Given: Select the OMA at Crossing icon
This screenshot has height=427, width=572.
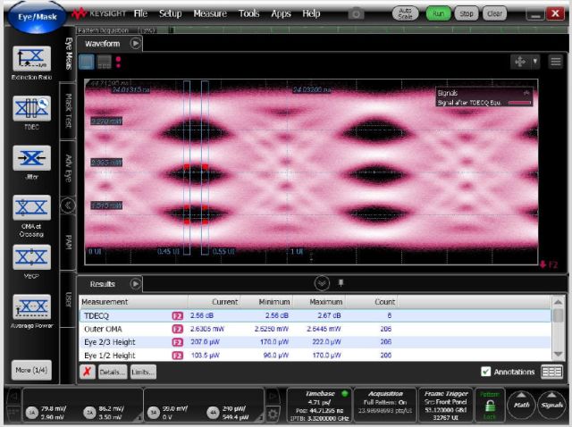Looking at the screenshot, I should tap(30, 208).
